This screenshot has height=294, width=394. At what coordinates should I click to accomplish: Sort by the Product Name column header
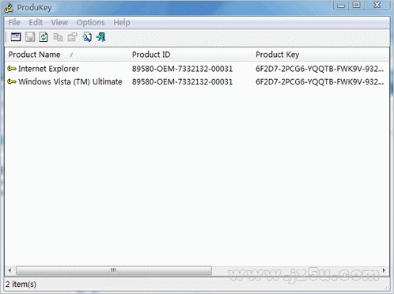click(66, 55)
